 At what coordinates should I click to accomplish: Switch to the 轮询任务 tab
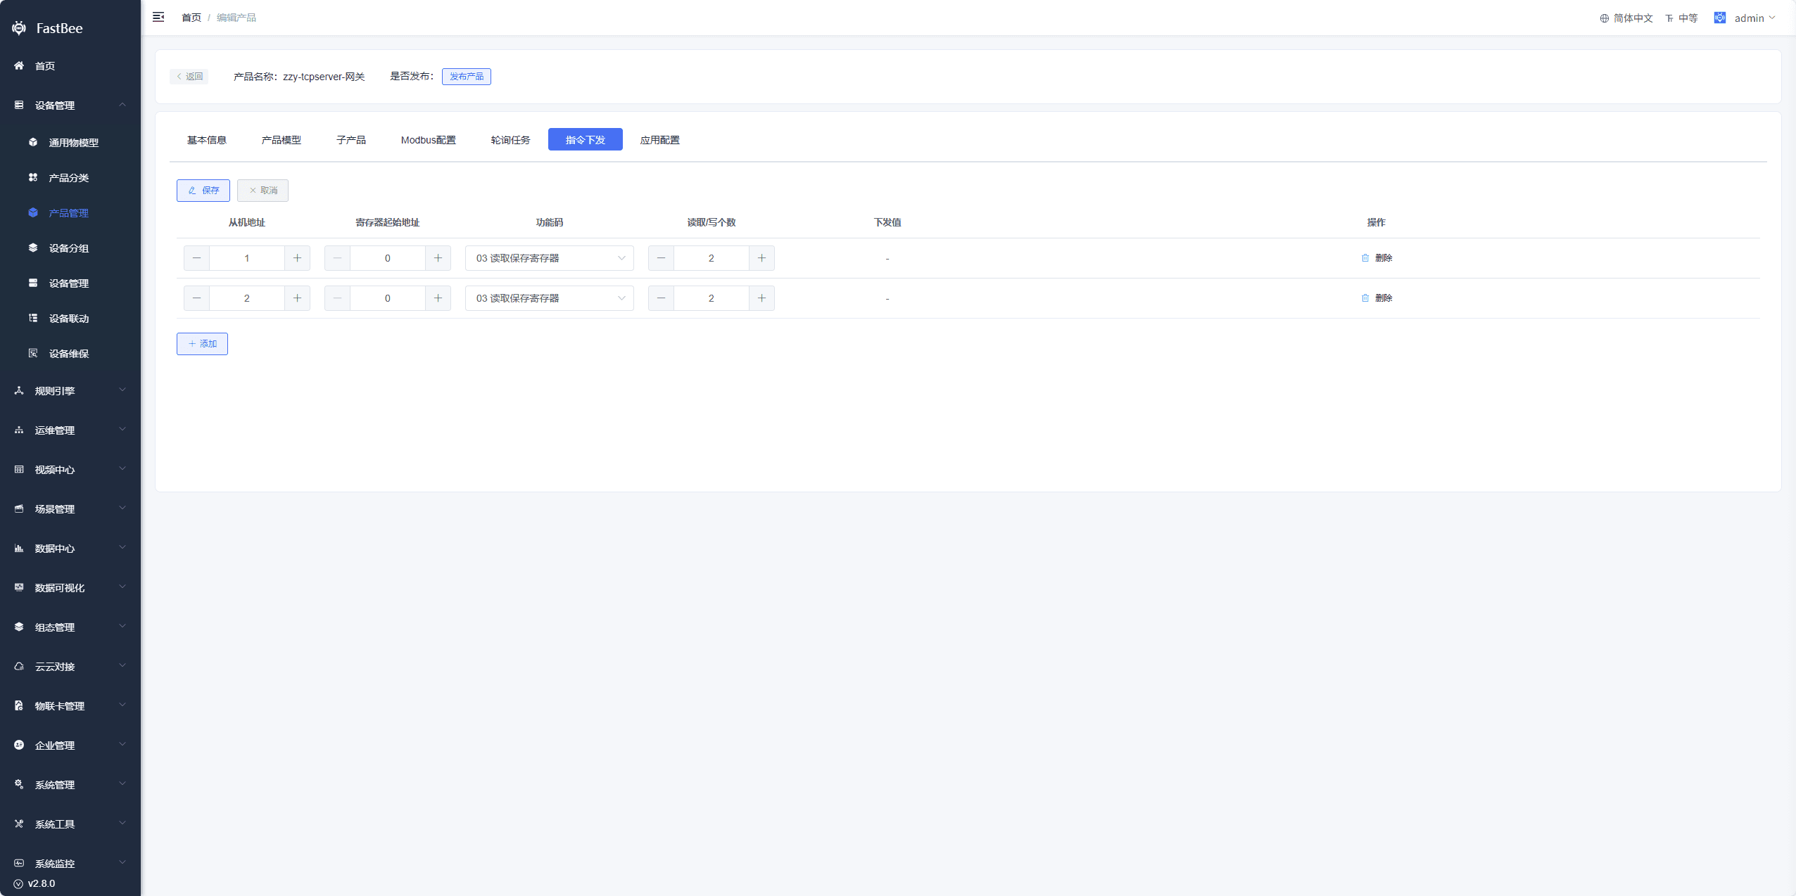click(511, 140)
